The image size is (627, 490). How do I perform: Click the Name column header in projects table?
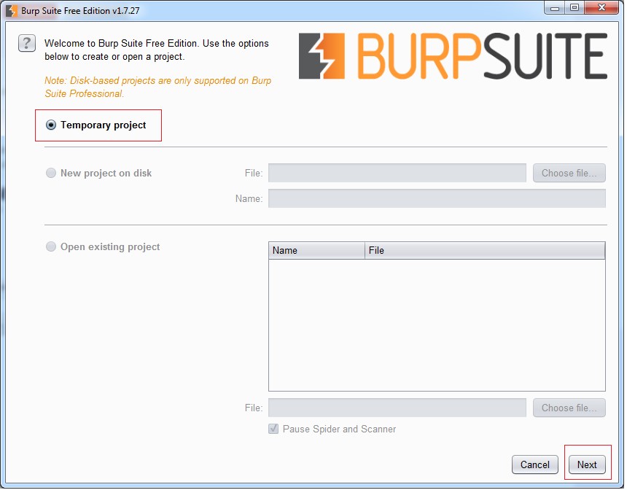pos(316,251)
